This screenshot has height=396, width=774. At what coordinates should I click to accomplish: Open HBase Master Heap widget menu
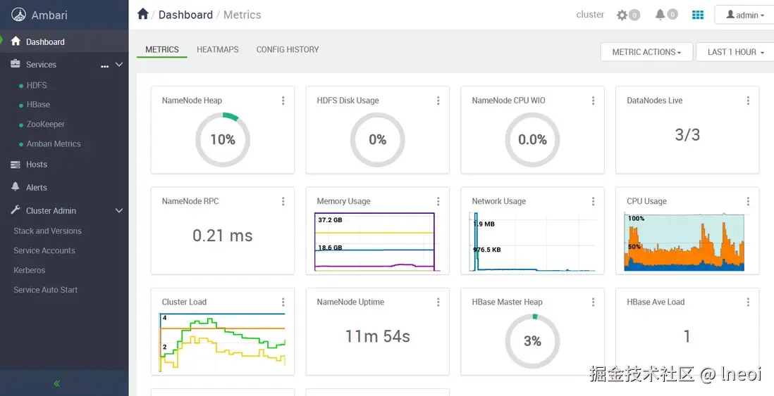[x=593, y=302]
